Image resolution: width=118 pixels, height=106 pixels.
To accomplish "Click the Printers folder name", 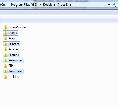I will (x=14, y=44).
